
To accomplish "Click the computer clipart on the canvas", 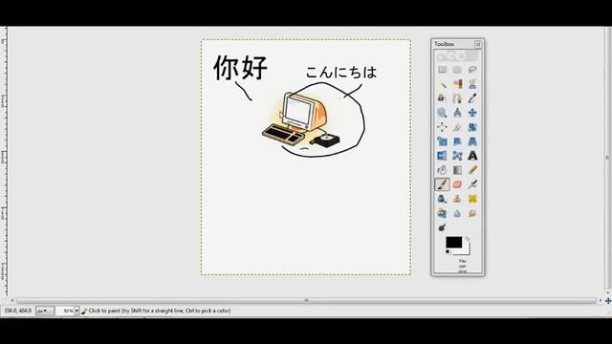I will [300, 119].
